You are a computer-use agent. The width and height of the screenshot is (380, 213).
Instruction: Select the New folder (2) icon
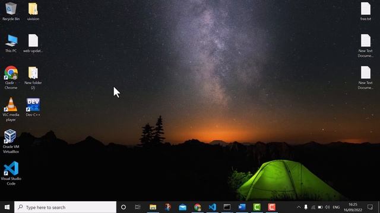click(x=33, y=78)
